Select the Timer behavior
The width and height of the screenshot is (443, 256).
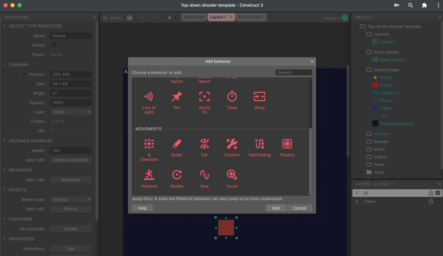click(x=232, y=101)
